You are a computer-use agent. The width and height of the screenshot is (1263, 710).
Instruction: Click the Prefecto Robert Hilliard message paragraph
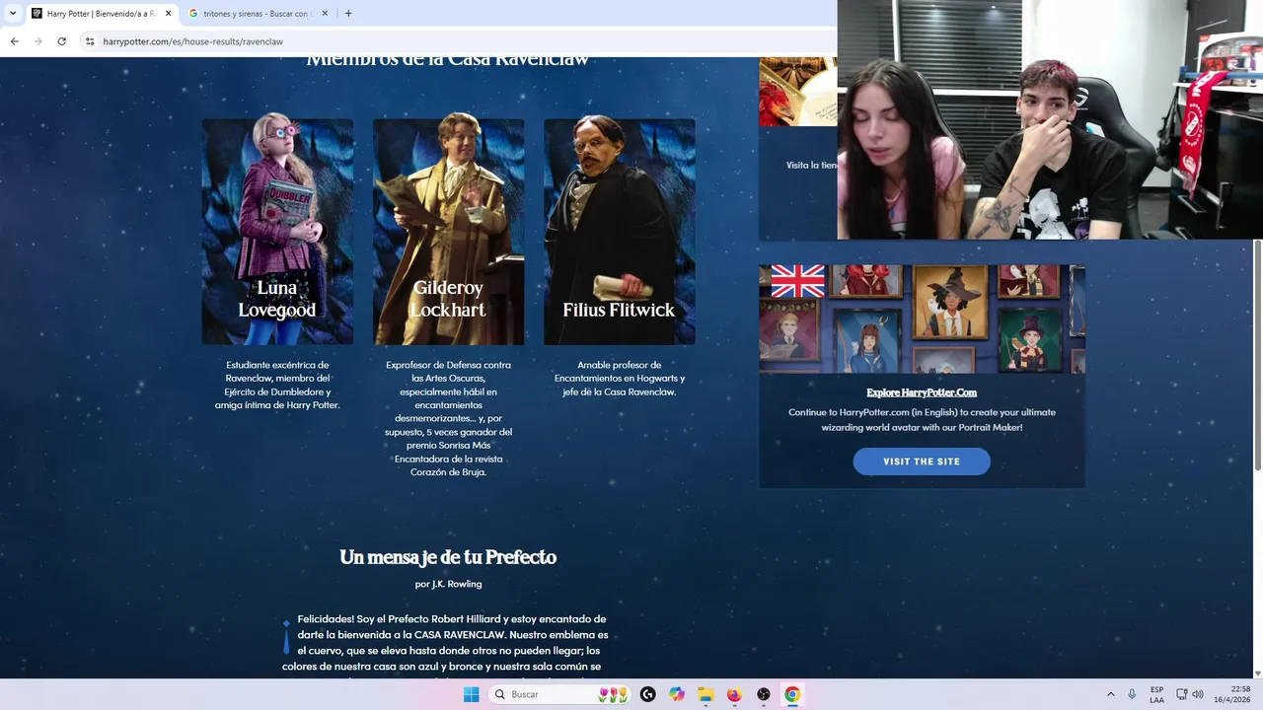point(446,643)
